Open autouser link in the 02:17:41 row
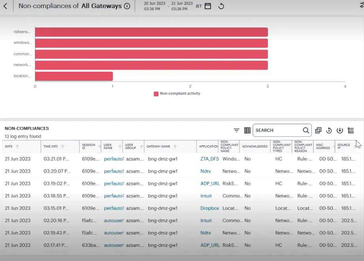 114,245
